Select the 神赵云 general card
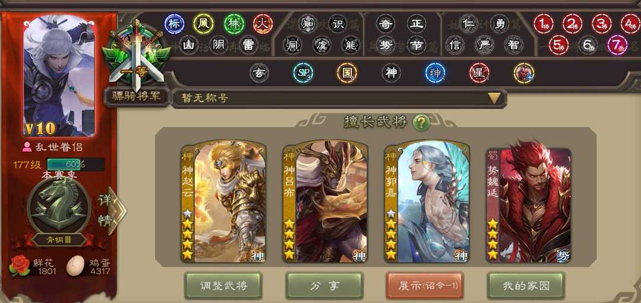Viewport: 641px width, 303px height. [224, 202]
